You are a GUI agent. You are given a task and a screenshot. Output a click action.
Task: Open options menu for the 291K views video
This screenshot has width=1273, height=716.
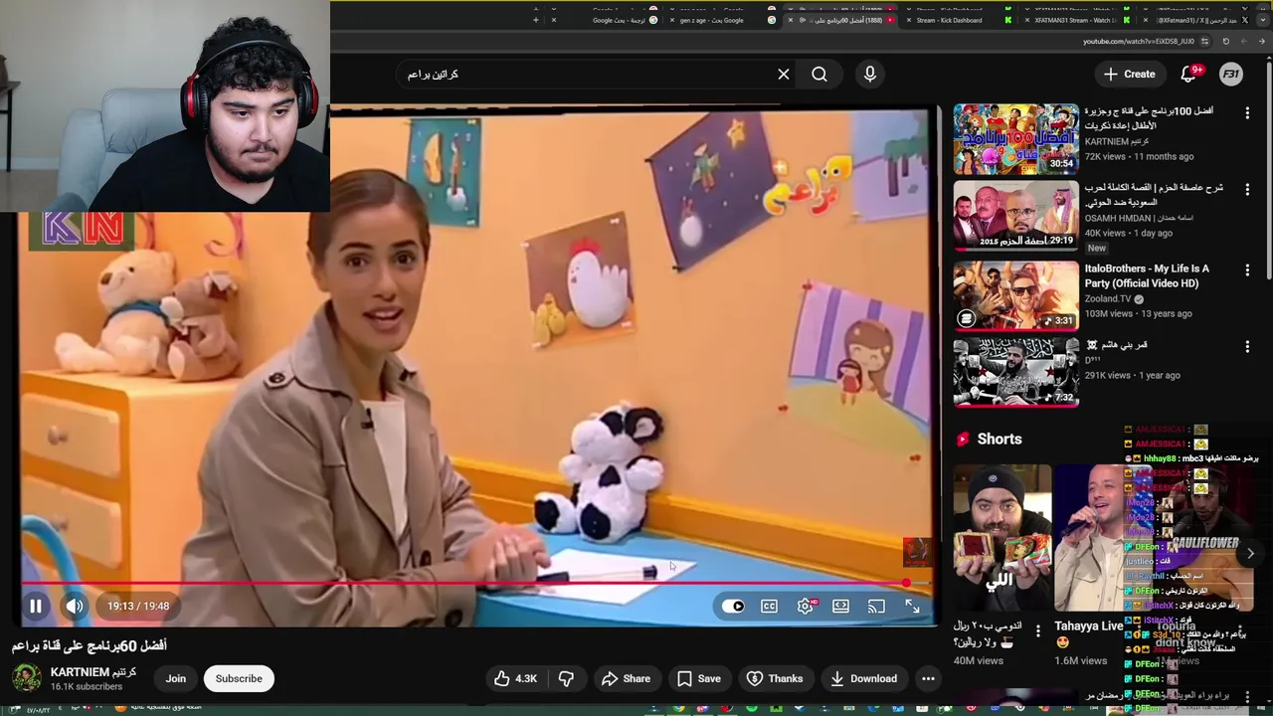[1247, 347]
